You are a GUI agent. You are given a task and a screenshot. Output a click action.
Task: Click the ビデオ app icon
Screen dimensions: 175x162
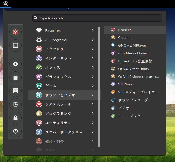tap(113, 108)
